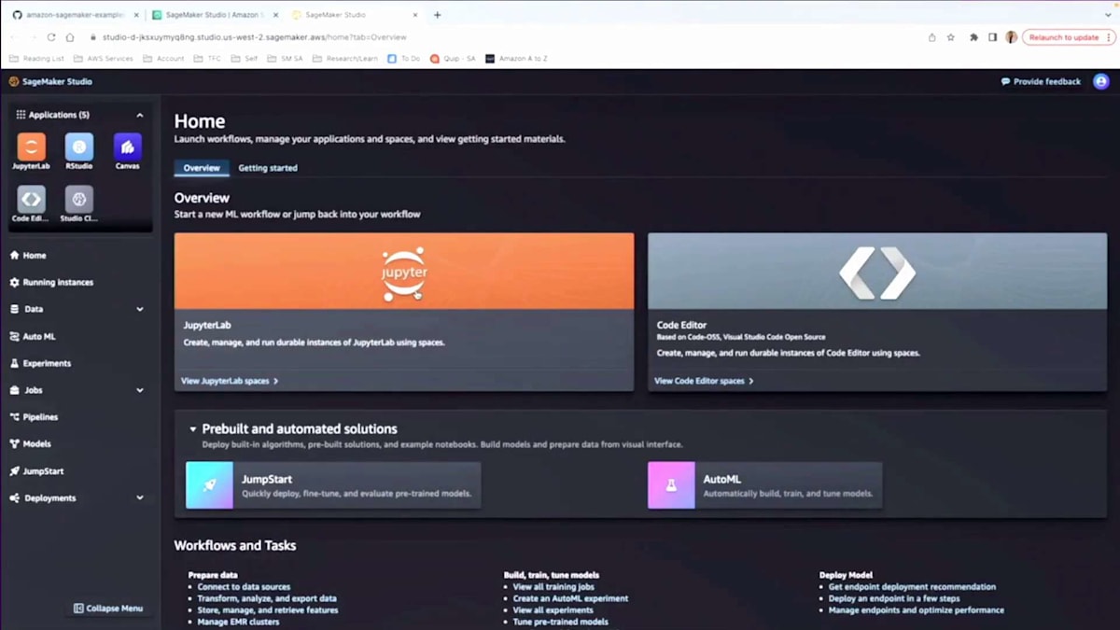
Task: Toggle the browser side panel icon
Action: pyautogui.click(x=993, y=37)
